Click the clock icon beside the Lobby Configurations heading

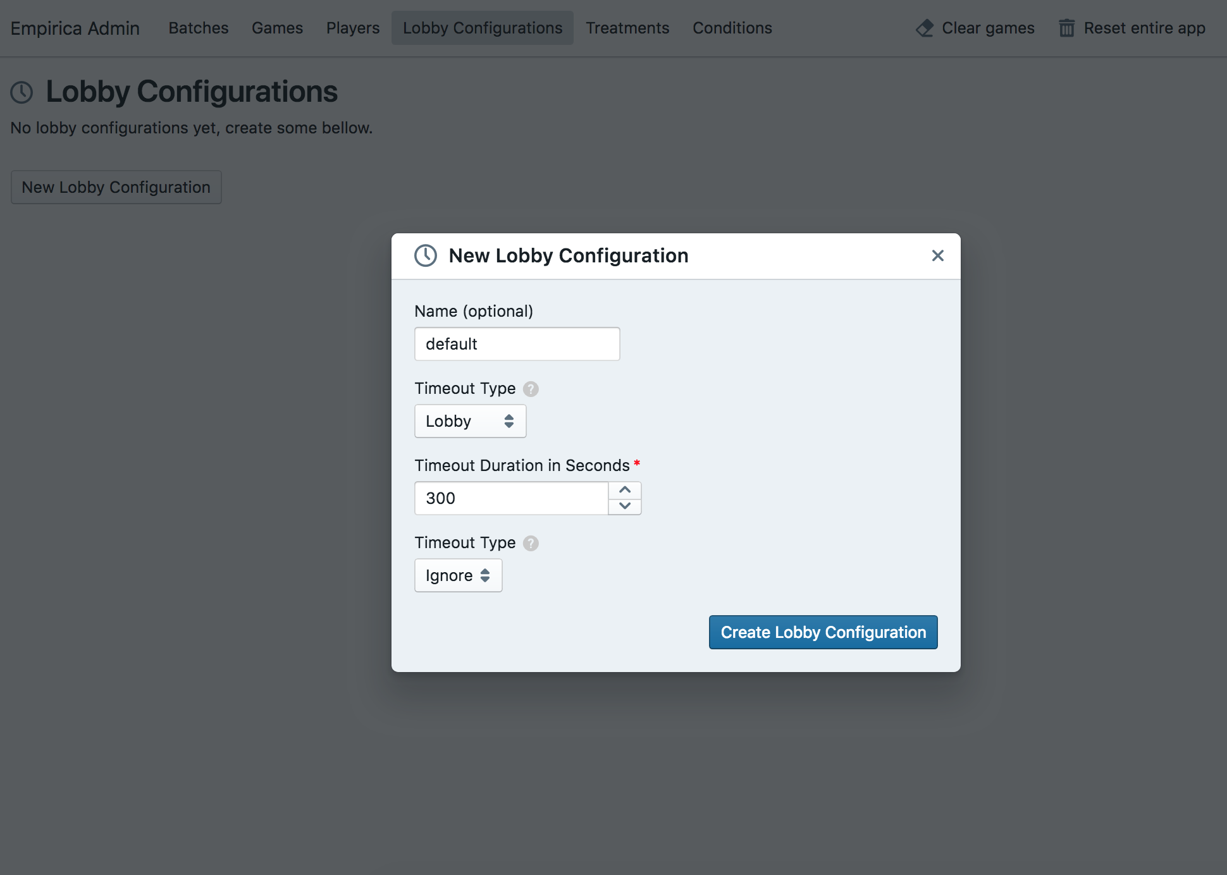[22, 92]
